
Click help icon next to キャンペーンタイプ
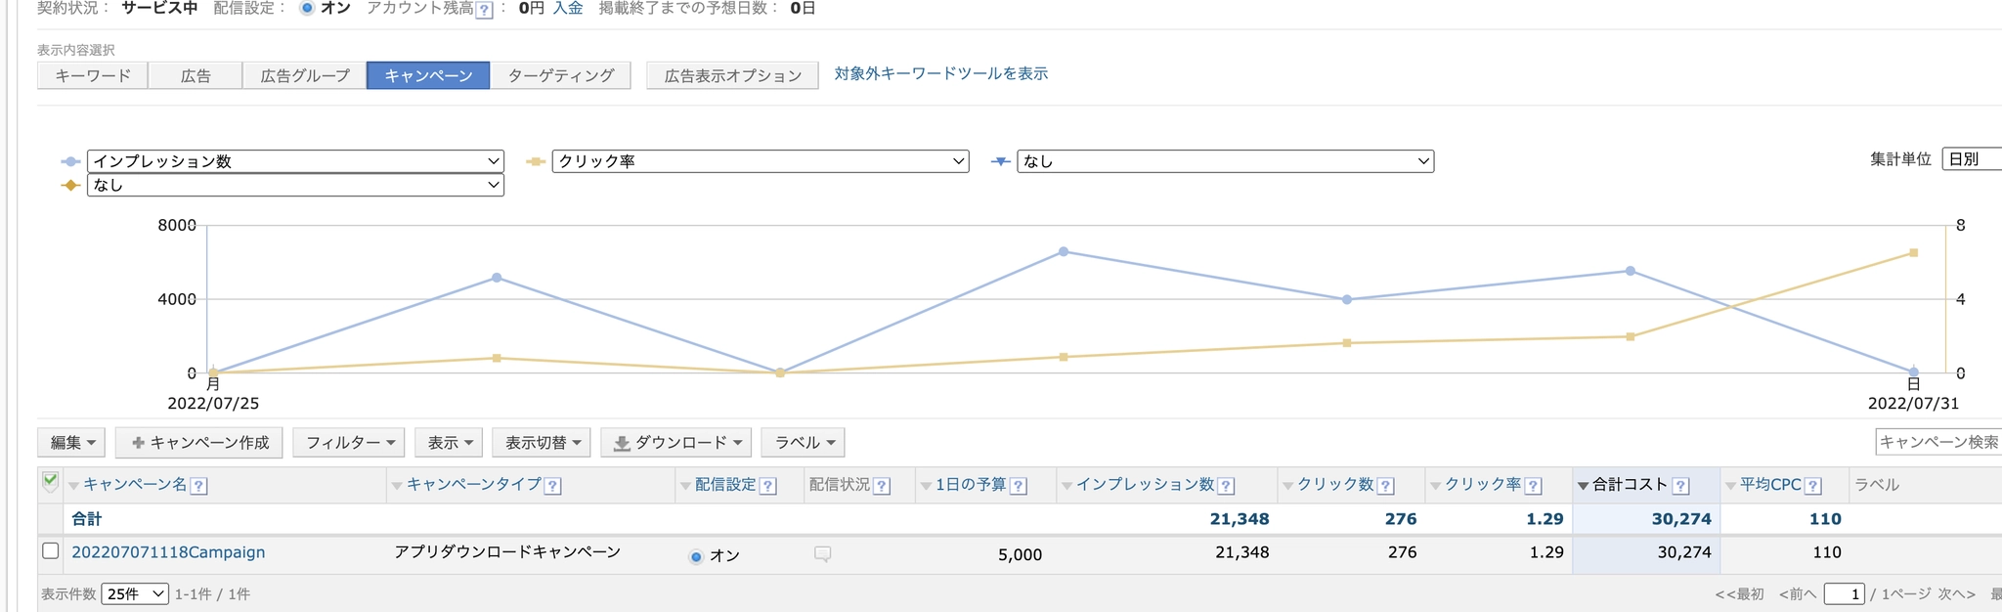click(x=552, y=486)
